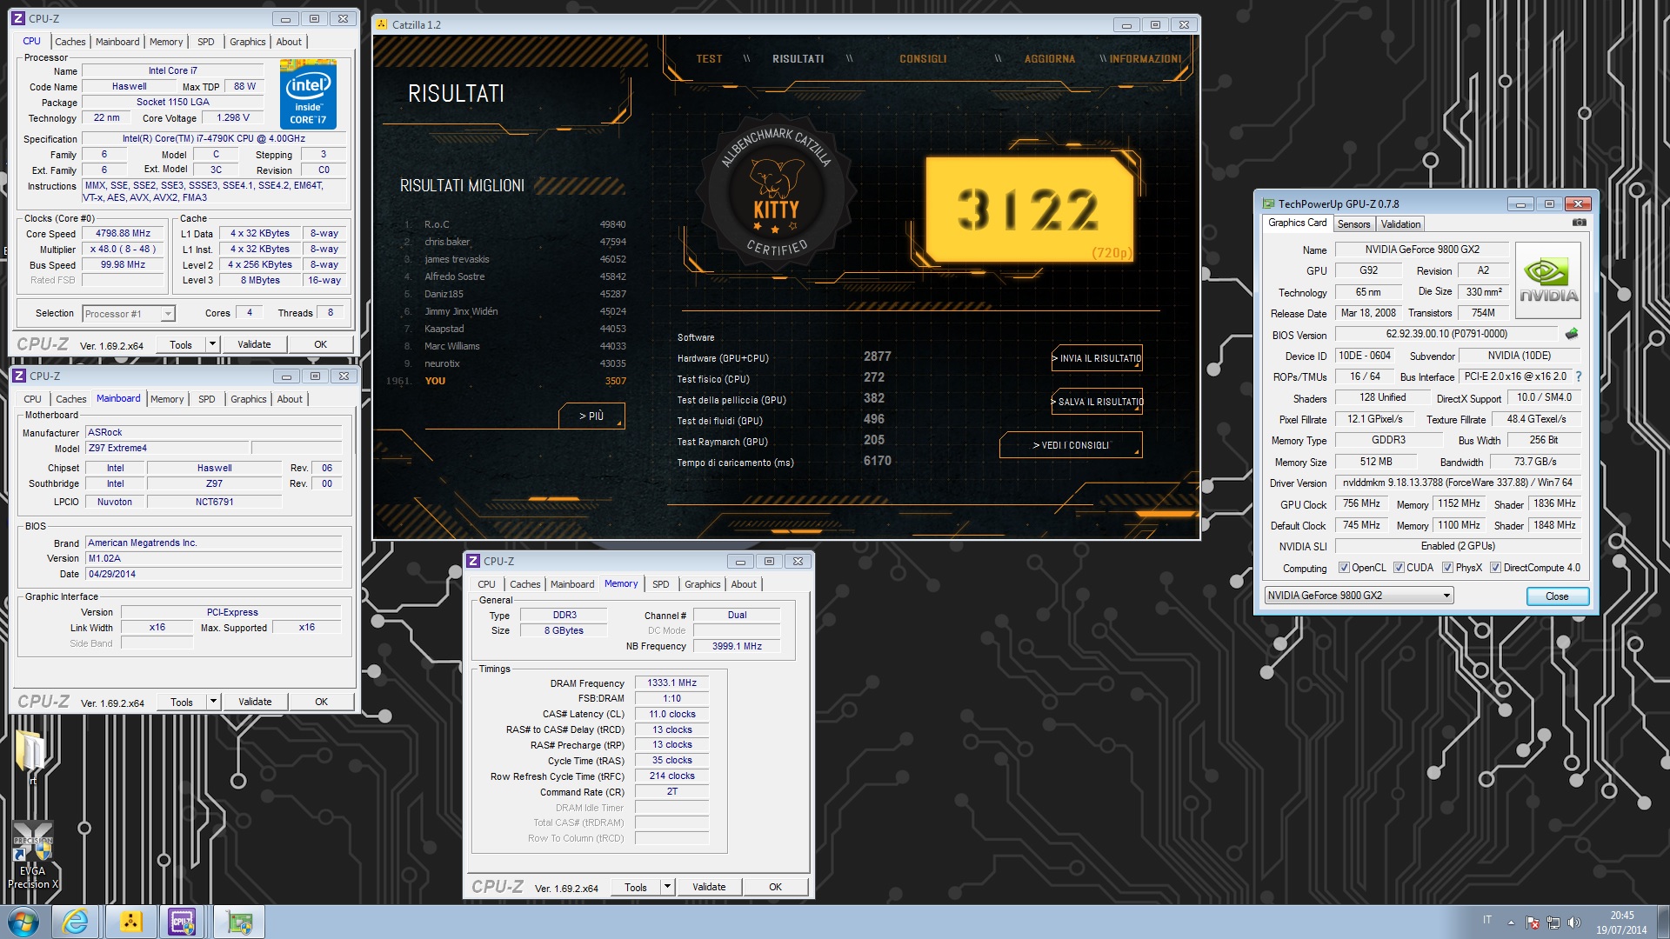Click the SALVA IL RISULTATO button
The image size is (1670, 939).
(x=1097, y=402)
